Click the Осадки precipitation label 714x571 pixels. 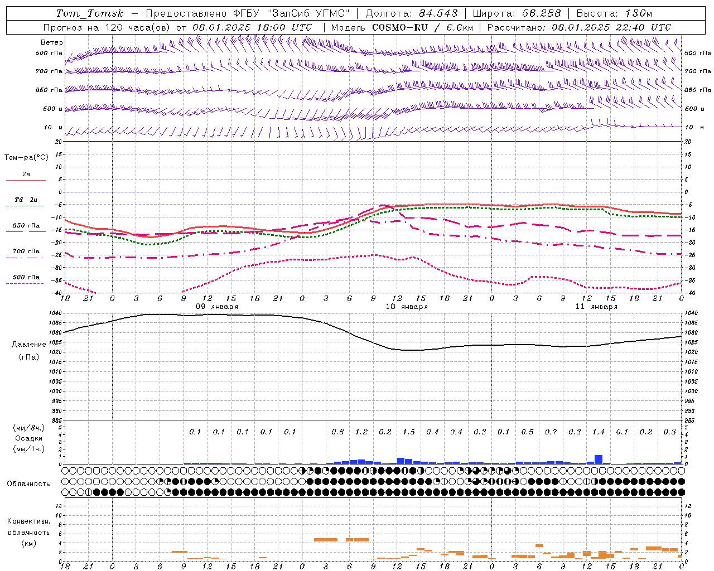(28, 439)
